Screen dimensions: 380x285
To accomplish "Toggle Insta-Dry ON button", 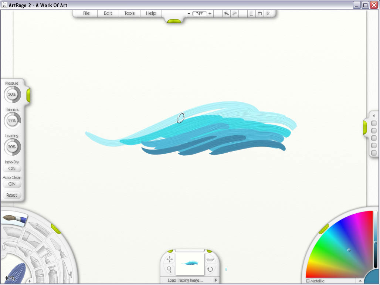I will pos(12,169).
